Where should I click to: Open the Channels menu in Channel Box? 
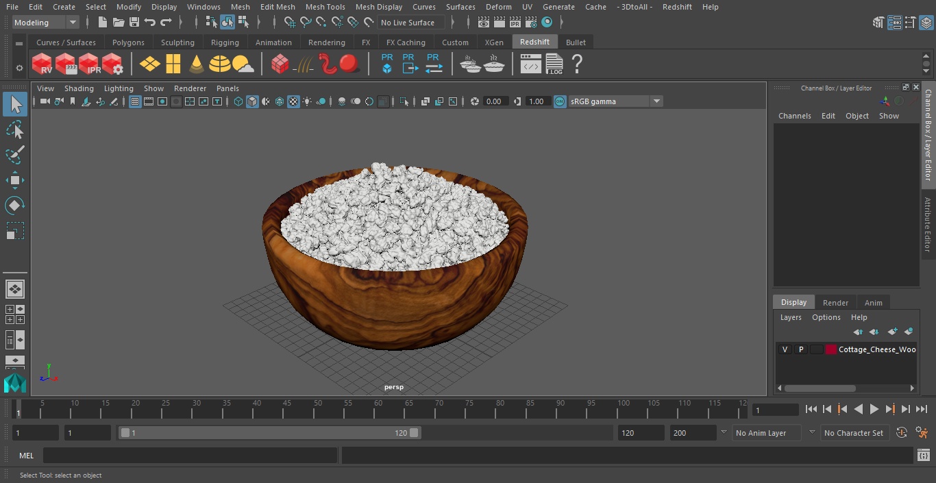click(794, 116)
